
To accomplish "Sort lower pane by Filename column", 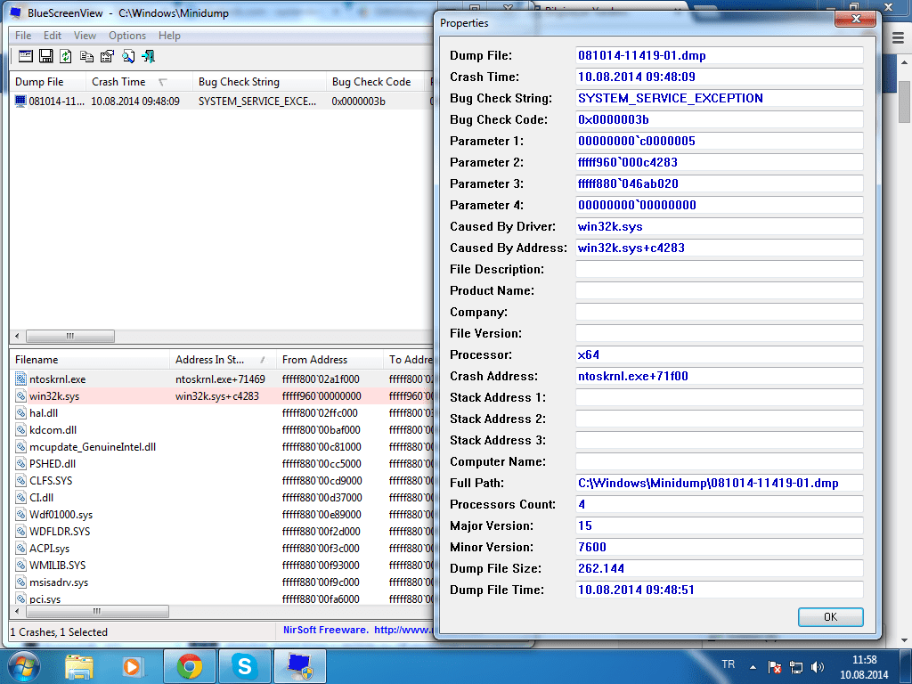I will point(90,360).
